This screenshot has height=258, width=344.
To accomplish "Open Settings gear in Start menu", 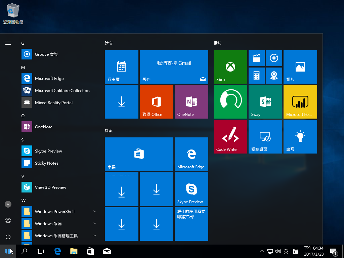I will (x=8, y=220).
